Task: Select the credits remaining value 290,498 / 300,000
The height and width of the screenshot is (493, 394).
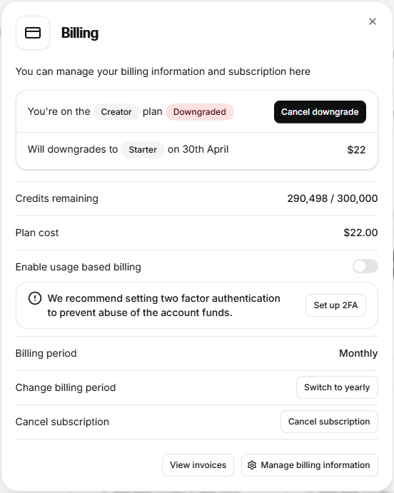Action: tap(333, 198)
